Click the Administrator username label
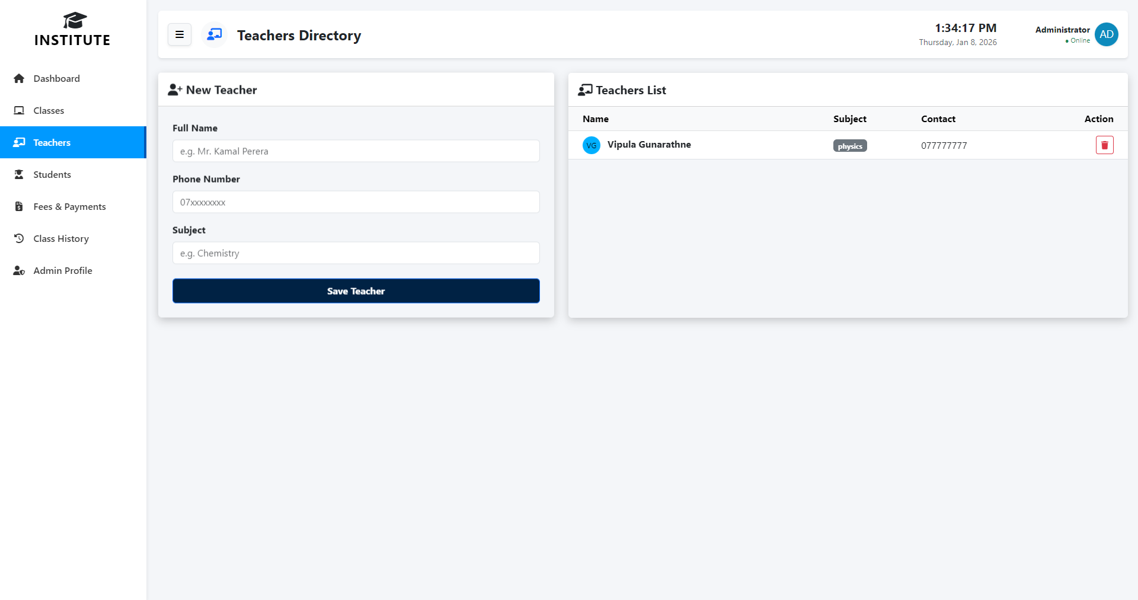Image resolution: width=1138 pixels, height=600 pixels. click(1062, 30)
